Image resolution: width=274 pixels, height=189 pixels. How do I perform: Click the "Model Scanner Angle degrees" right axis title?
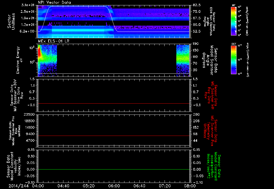[210, 60]
